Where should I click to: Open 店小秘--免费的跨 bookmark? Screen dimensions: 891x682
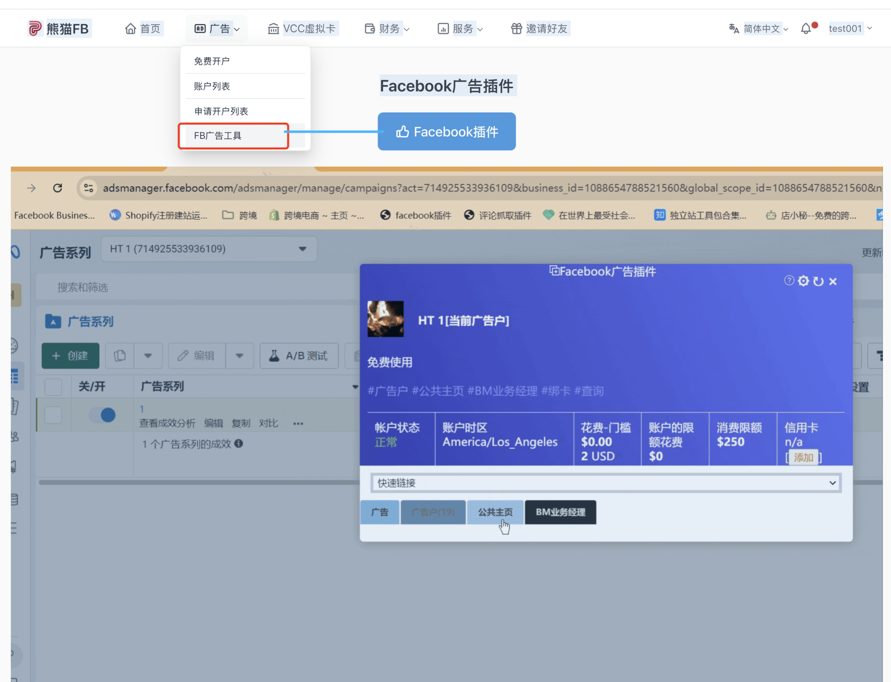[811, 215]
